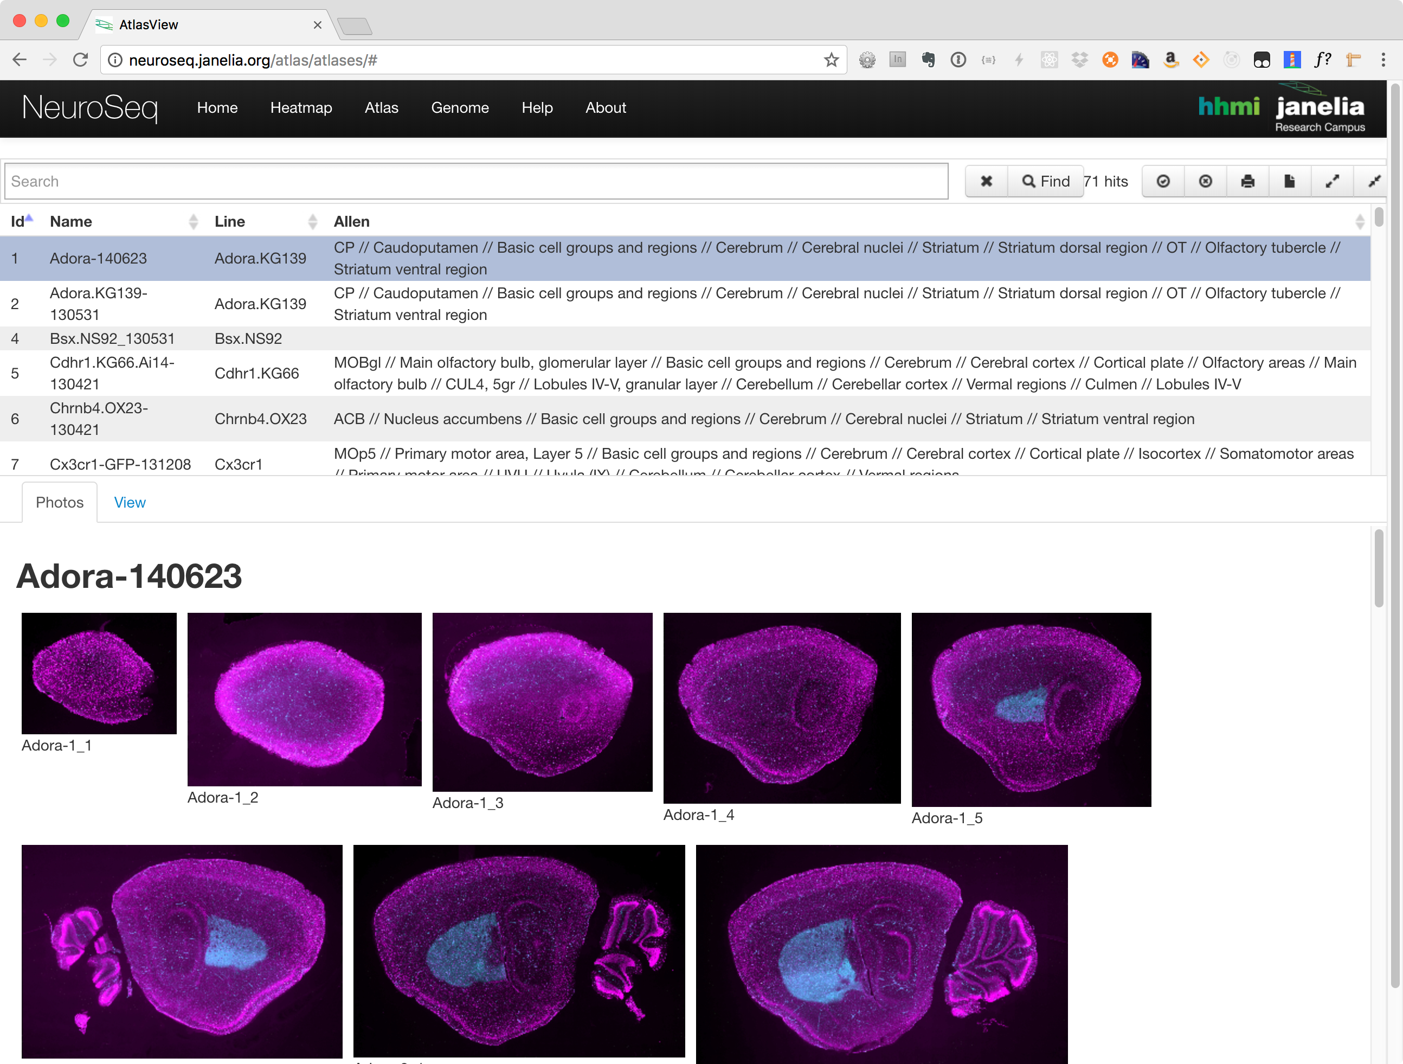Click the expand arrows icon button
Viewport: 1403px width, 1064px height.
tap(1332, 182)
